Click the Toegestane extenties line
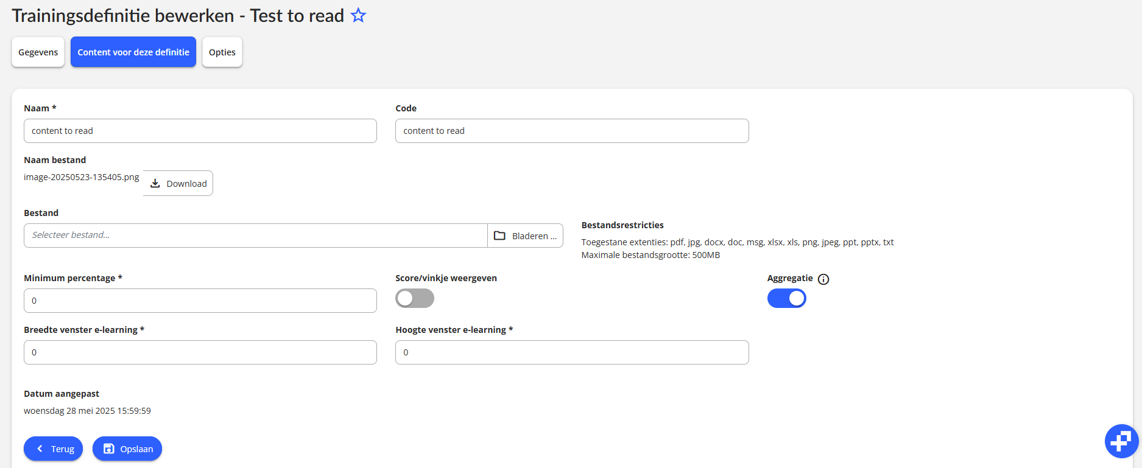1142x468 pixels. [738, 242]
